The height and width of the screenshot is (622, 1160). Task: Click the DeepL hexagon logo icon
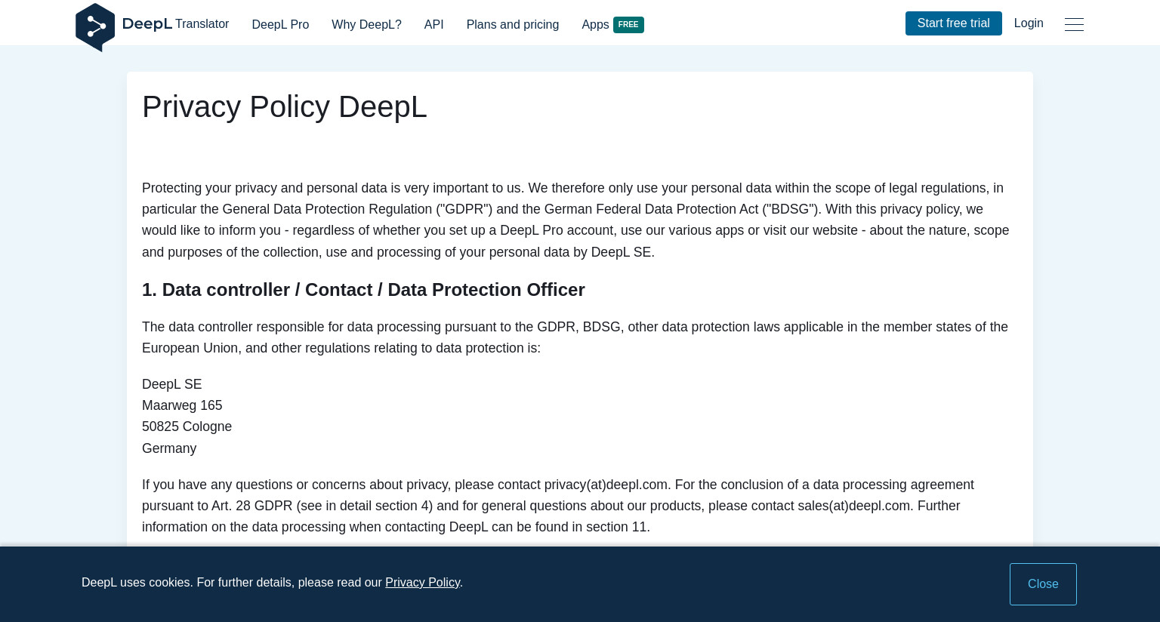click(95, 27)
